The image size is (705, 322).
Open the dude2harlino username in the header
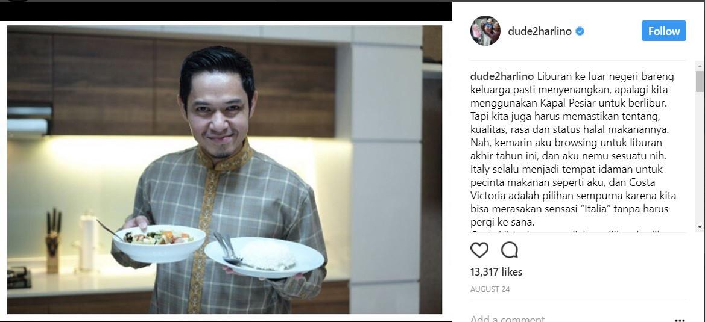click(540, 31)
